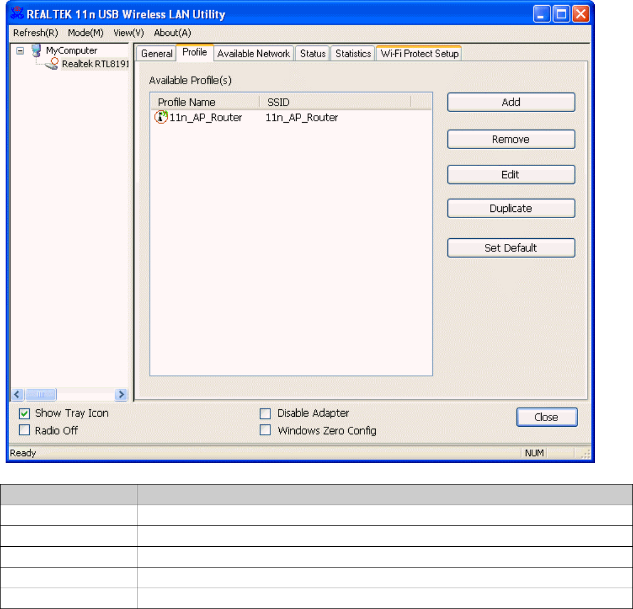Click the Ready status bar text
Image resolution: width=633 pixels, height=609 pixels.
23,453
